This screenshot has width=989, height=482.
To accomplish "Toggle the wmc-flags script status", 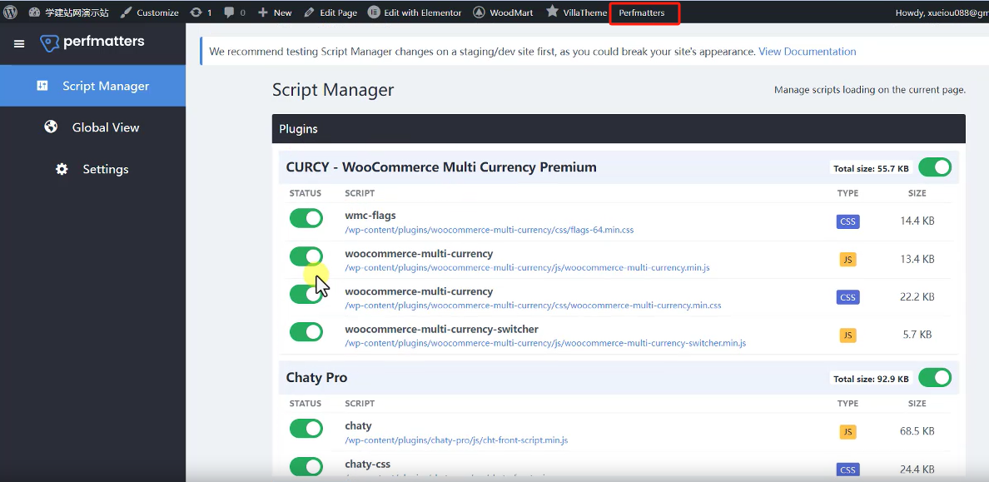I will [306, 218].
